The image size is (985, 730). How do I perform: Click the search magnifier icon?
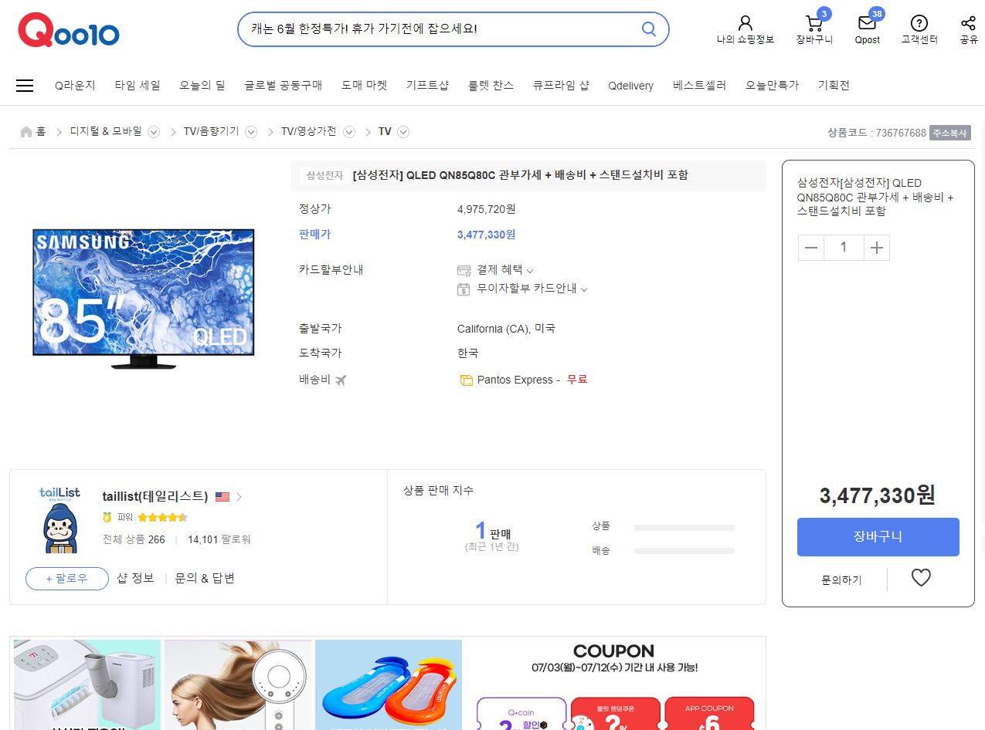(x=649, y=29)
